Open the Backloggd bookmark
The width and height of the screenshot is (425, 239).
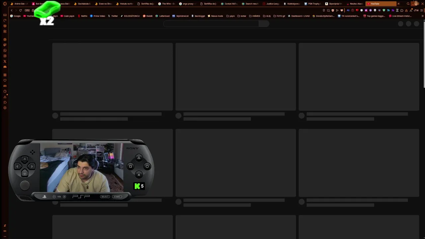tap(198, 16)
